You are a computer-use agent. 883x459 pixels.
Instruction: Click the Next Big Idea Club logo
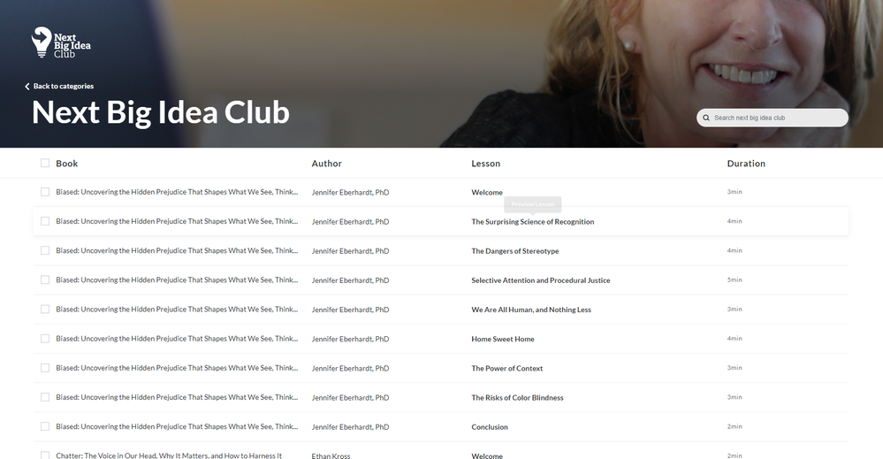(61, 42)
